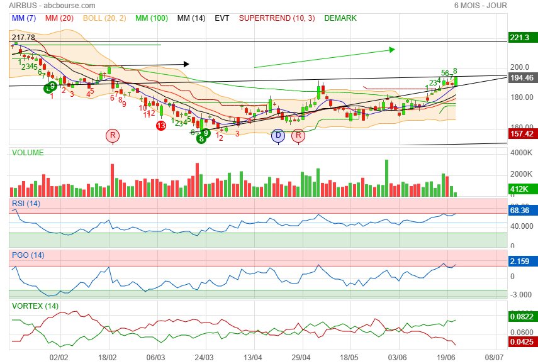Click the 08/07 date axis label

(495, 358)
